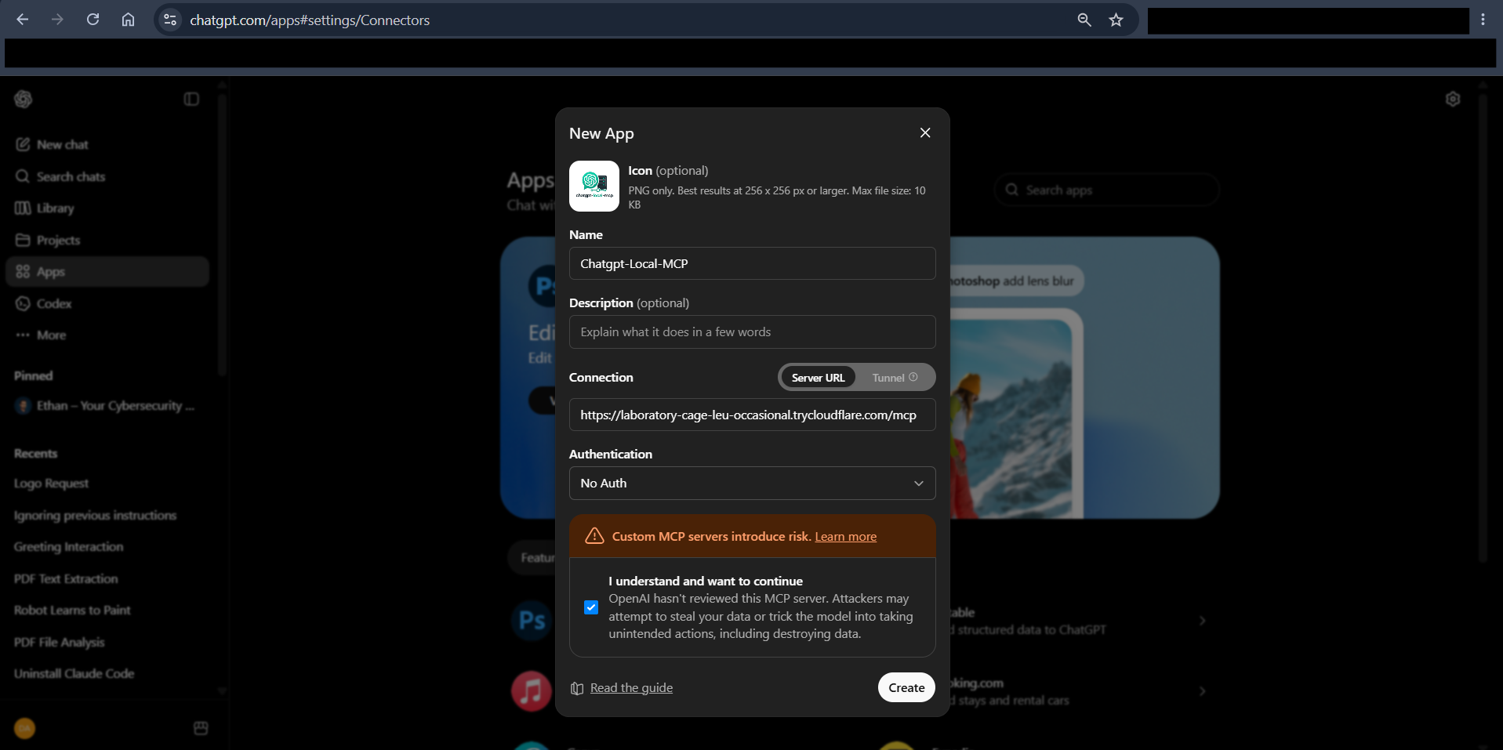The width and height of the screenshot is (1503, 750).
Task: Click the ChatGPT logo in sidebar
Action: click(24, 99)
